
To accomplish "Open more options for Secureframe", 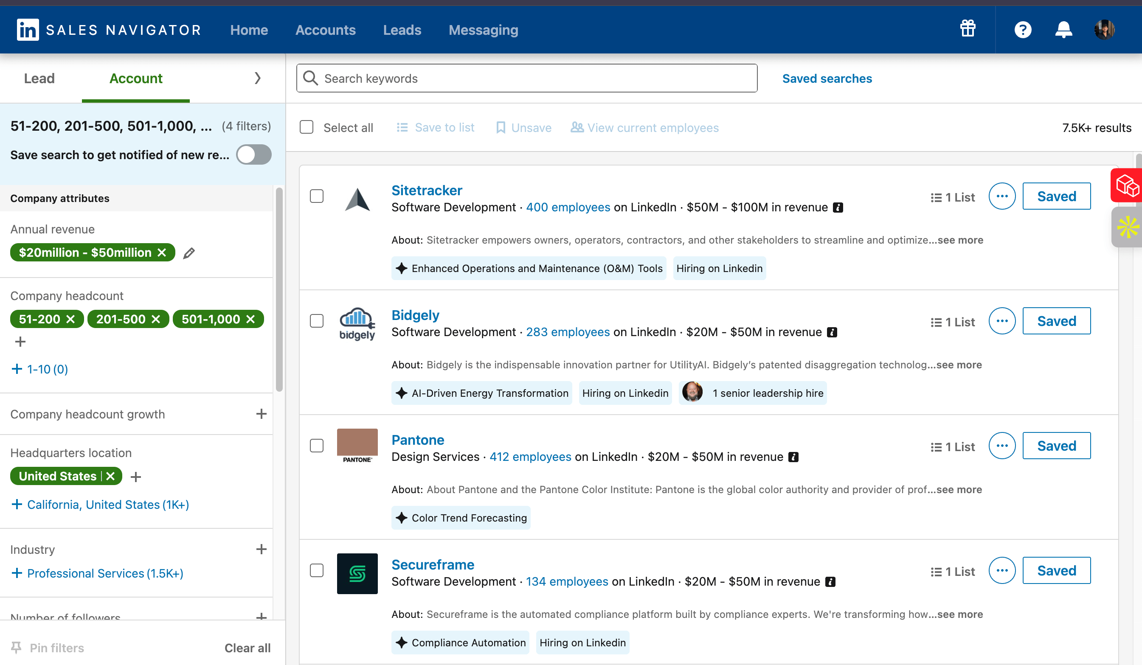I will pos(1002,570).
